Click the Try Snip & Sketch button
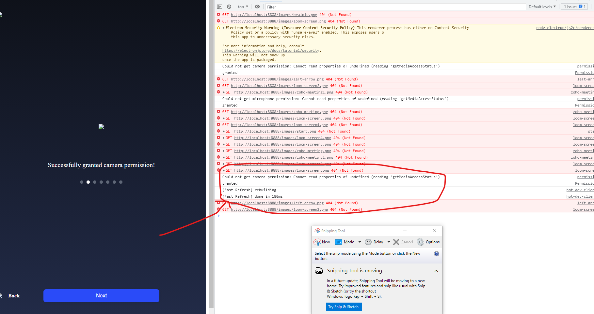 pyautogui.click(x=344, y=307)
